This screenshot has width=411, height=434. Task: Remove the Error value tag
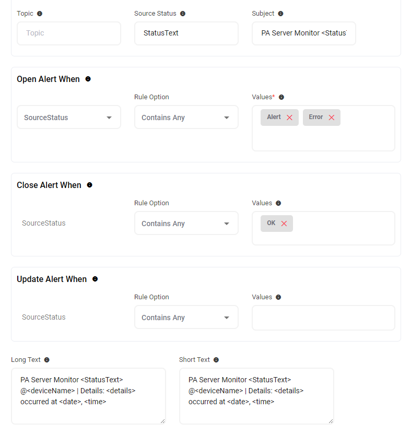point(331,118)
